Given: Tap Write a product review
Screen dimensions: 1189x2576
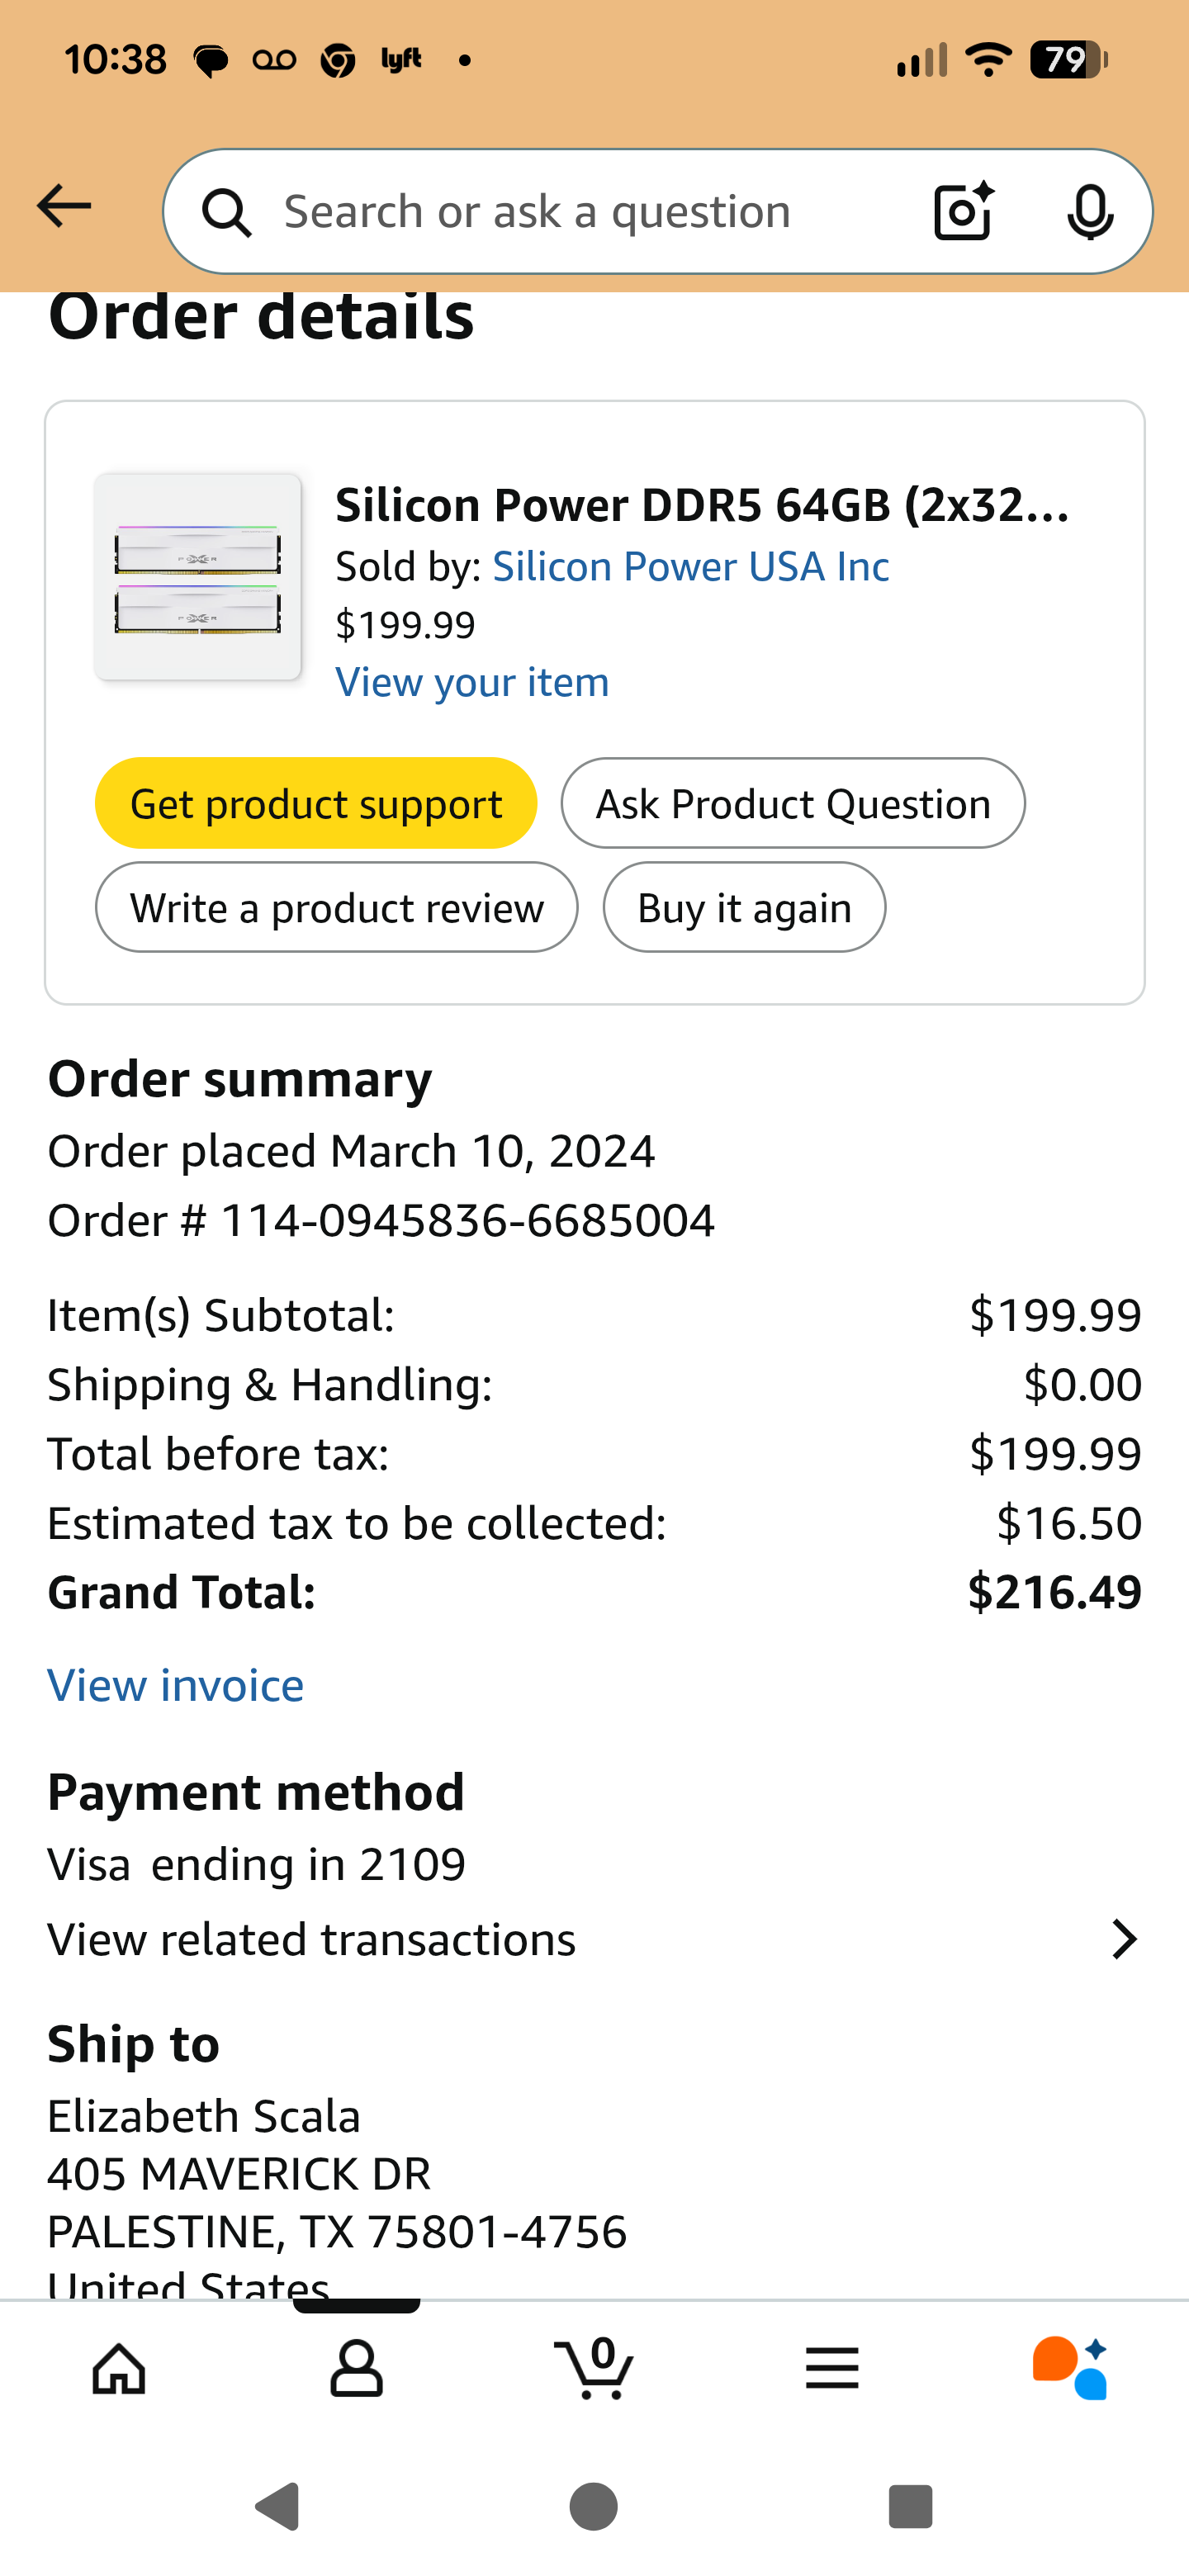Looking at the screenshot, I should tap(337, 907).
